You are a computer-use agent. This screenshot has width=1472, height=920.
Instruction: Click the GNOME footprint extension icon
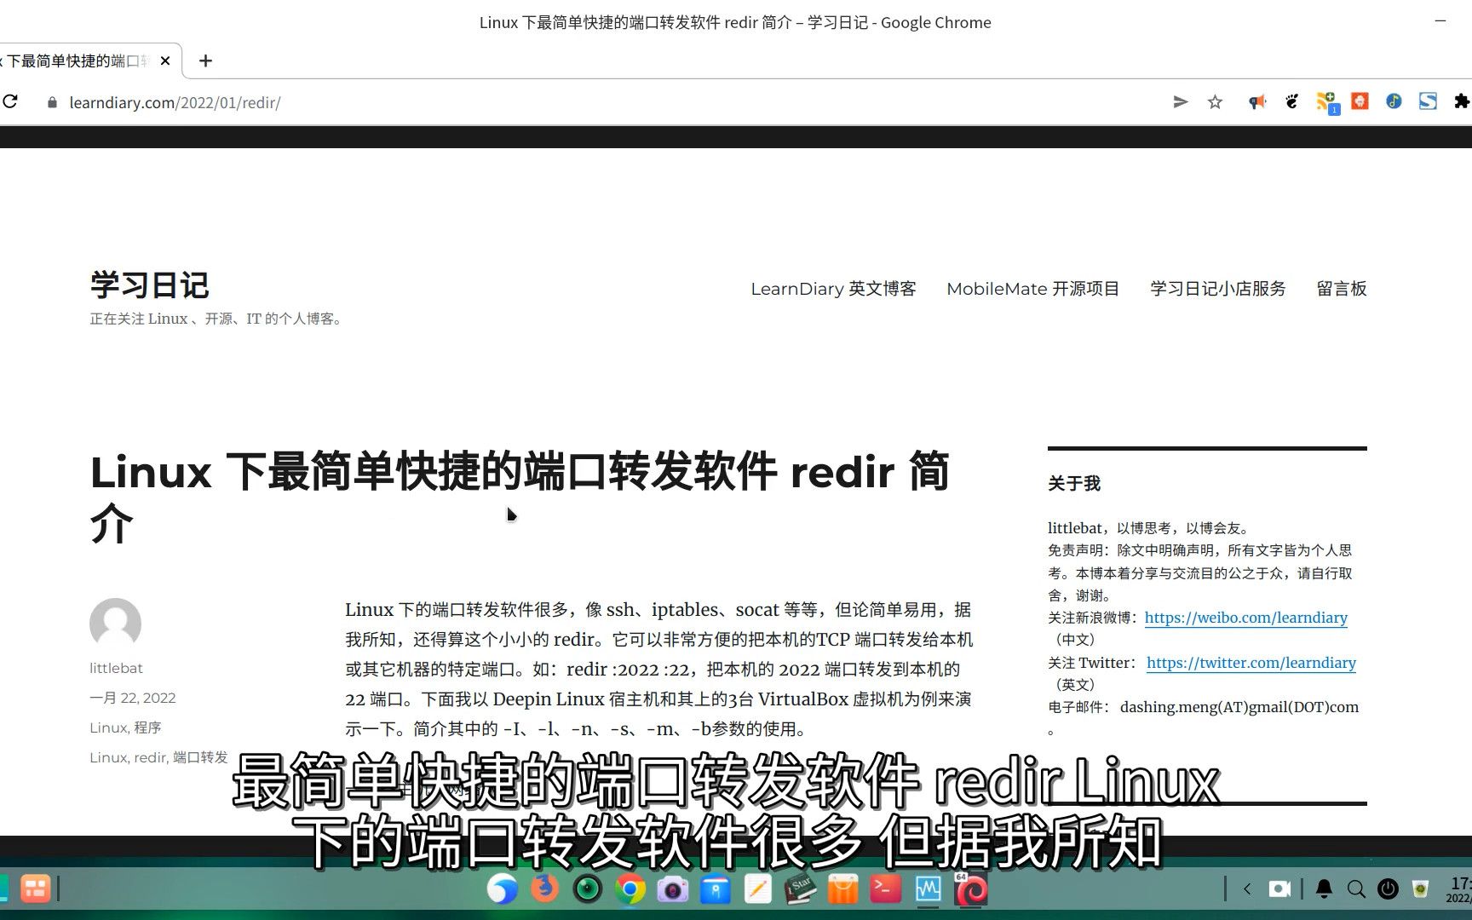(1291, 101)
